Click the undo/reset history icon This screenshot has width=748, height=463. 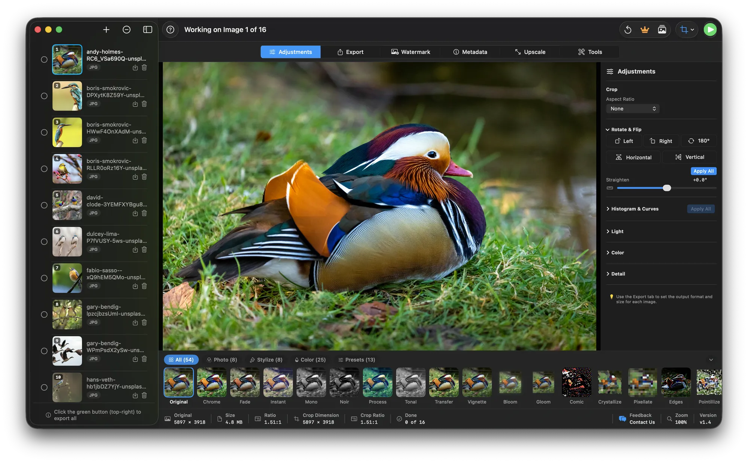click(x=628, y=29)
